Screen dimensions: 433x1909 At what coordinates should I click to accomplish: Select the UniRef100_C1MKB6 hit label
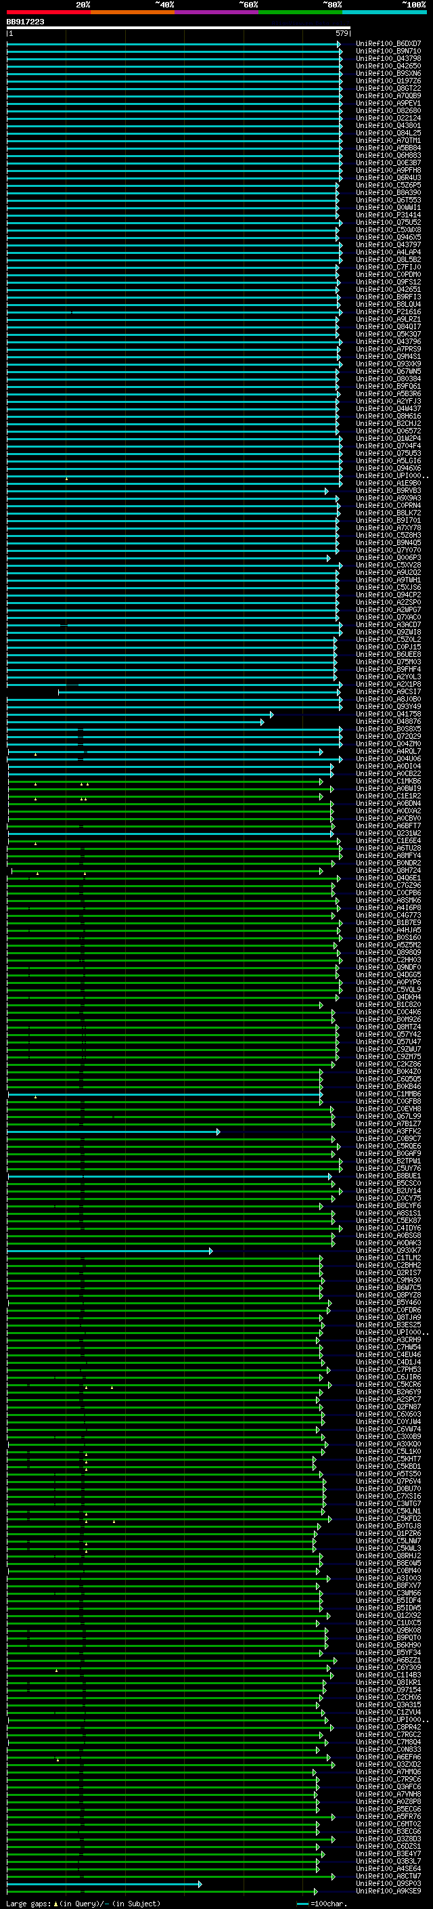click(x=388, y=782)
